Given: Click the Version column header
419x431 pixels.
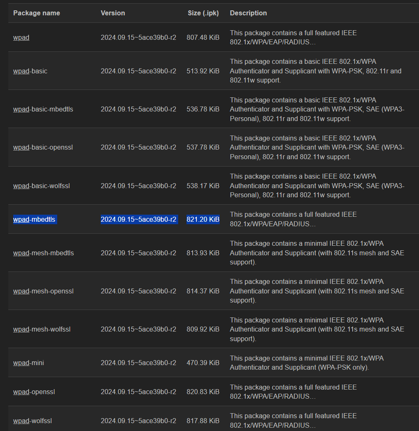Looking at the screenshot, I should (x=113, y=13).
